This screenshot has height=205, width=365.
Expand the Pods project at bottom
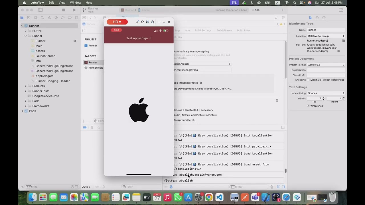pyautogui.click(x=22, y=111)
